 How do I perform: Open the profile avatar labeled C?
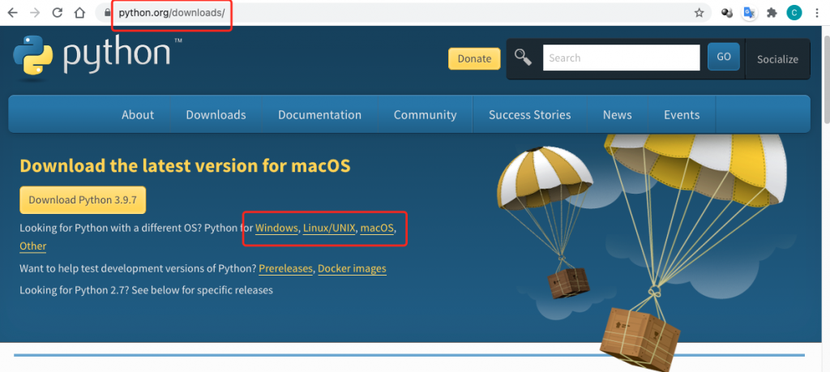794,13
